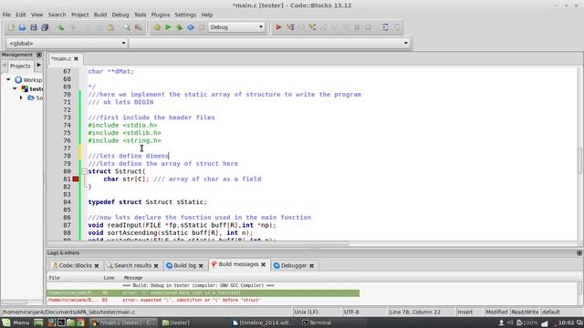Switch to the Code::Blocks log tab
Screen dimensions: 584x328
[x=75, y=265]
